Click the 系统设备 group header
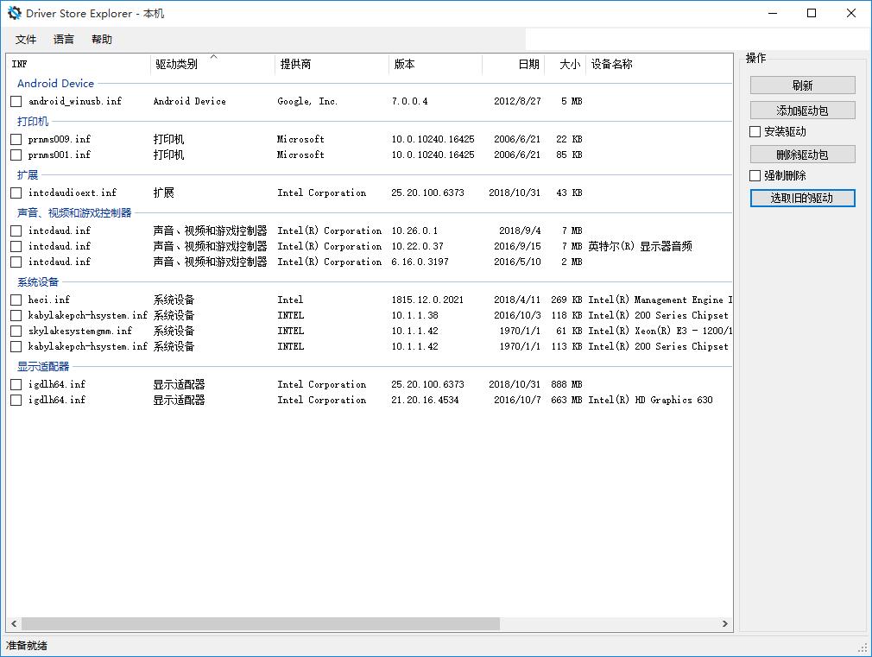The height and width of the screenshot is (657, 872). [38, 282]
